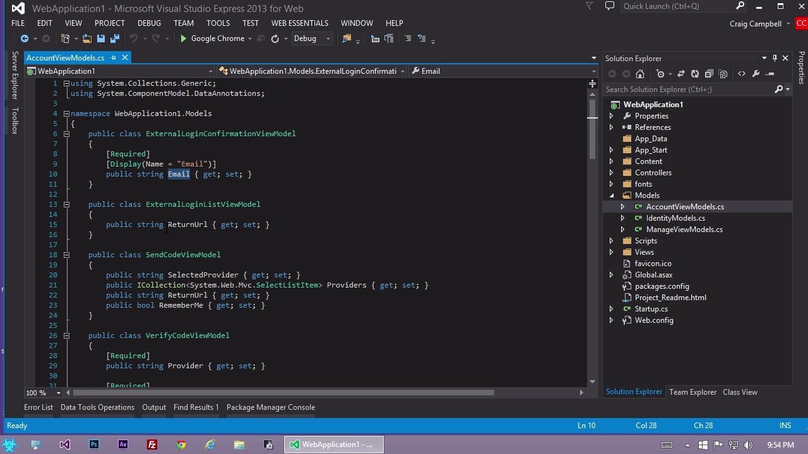Toggle auto-hide pin on Solution Explorer
The image size is (808, 454).
[775, 58]
